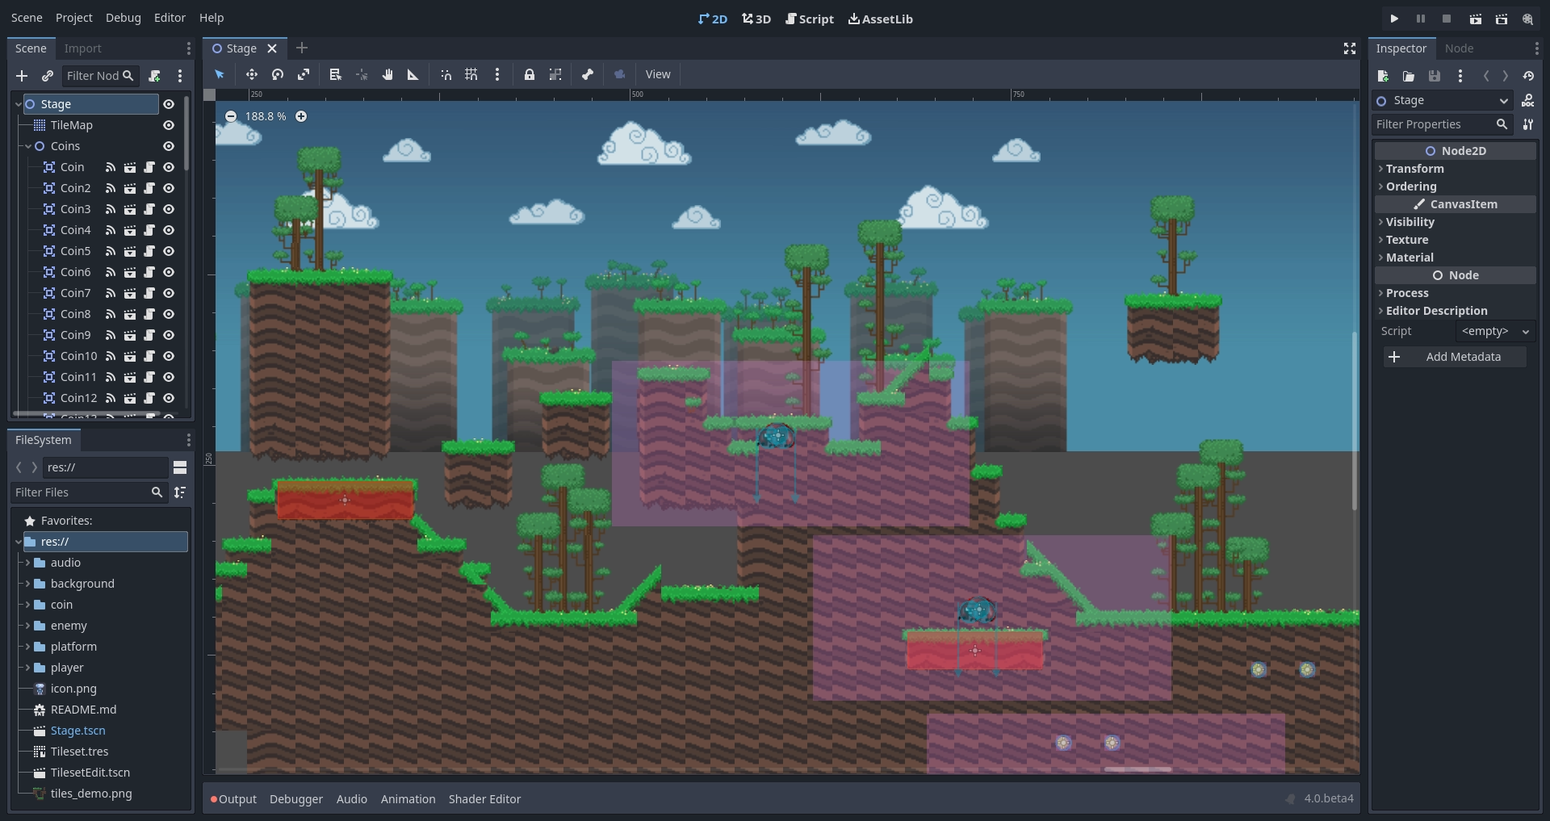
Task: Save the current scene with the save icon
Action: point(1435,76)
